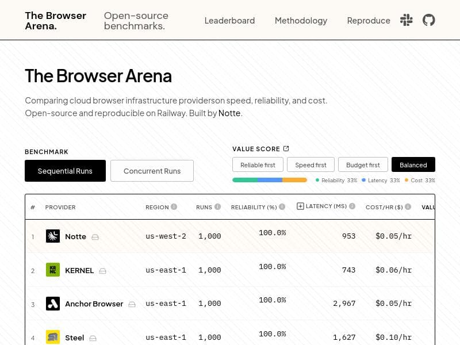Click the Notte provider logo

coord(53,236)
